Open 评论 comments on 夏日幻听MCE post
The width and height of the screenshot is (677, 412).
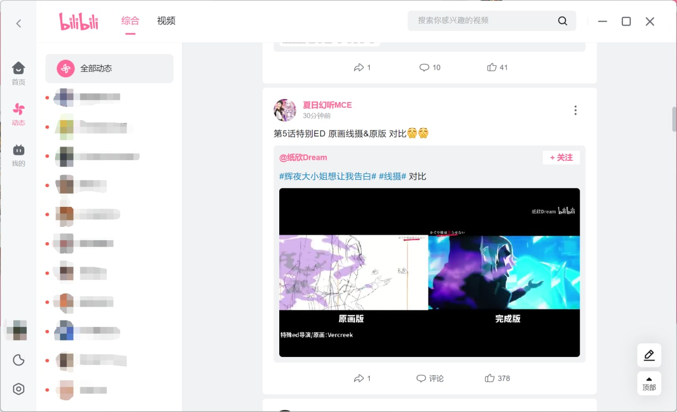point(430,378)
